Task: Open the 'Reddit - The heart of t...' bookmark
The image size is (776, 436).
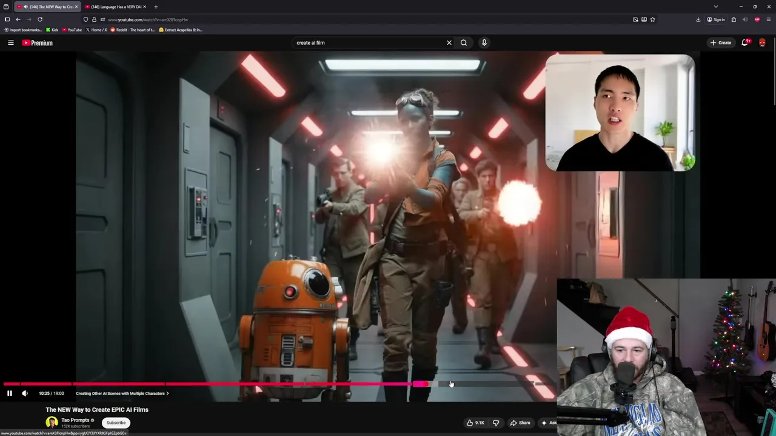Action: (x=133, y=30)
